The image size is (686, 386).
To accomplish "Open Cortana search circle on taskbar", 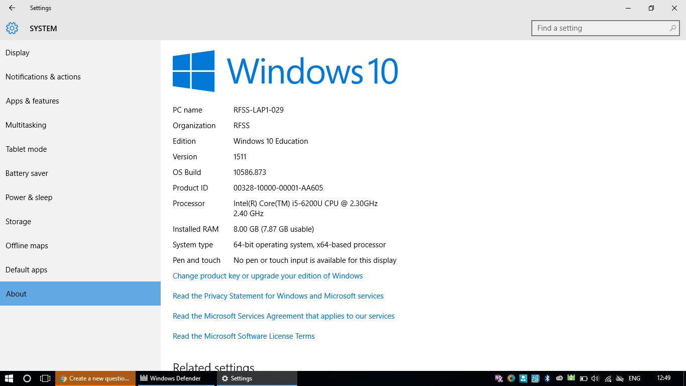I will 27,378.
